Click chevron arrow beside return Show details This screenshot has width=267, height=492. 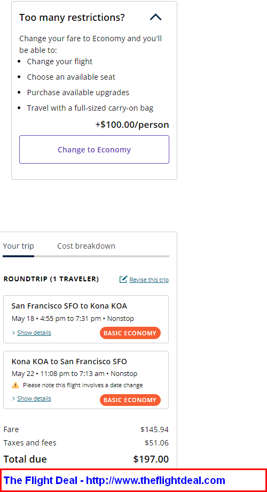pyautogui.click(x=13, y=398)
